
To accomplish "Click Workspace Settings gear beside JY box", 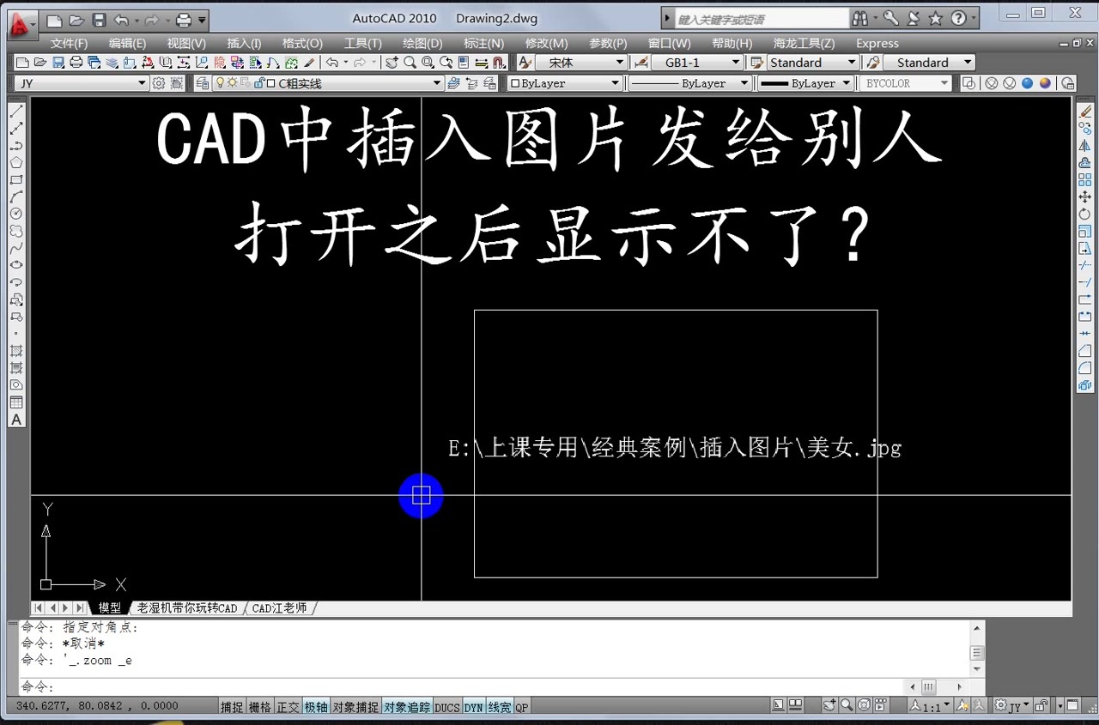I will tap(158, 83).
